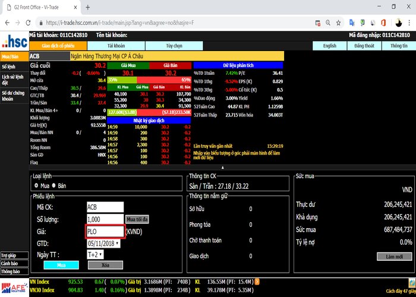Click the bid volume 40,100

tap(121, 94)
